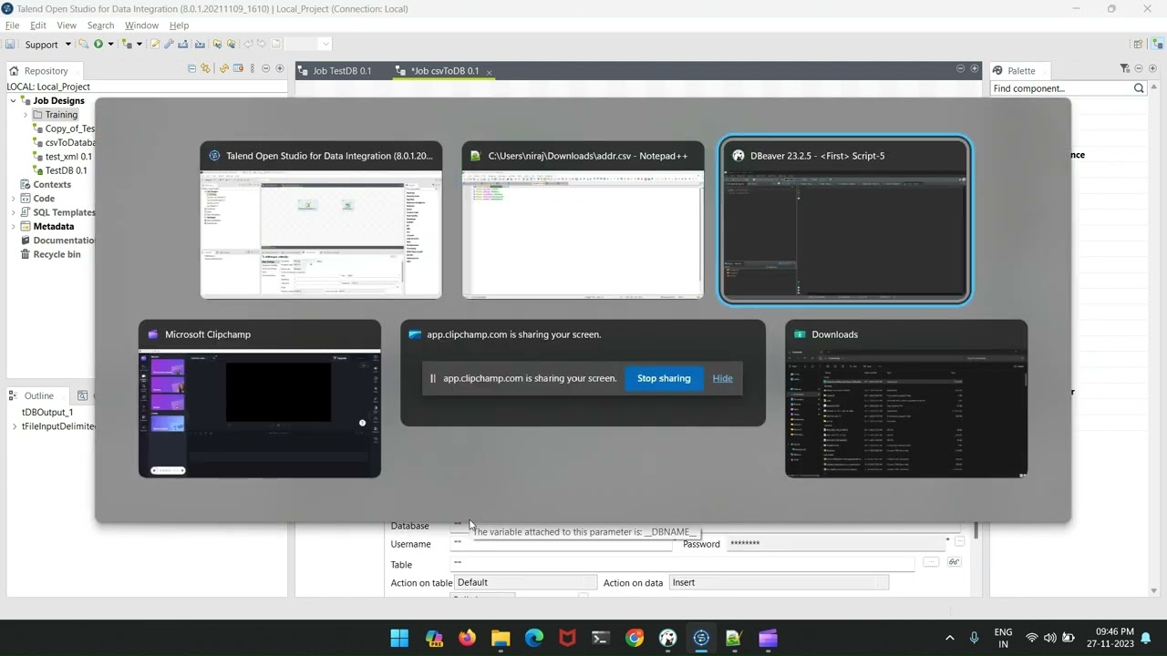Viewport: 1167px width, 656px height.
Task: Select the Notepad++ addr.csv window thumbnail
Action: (583, 220)
